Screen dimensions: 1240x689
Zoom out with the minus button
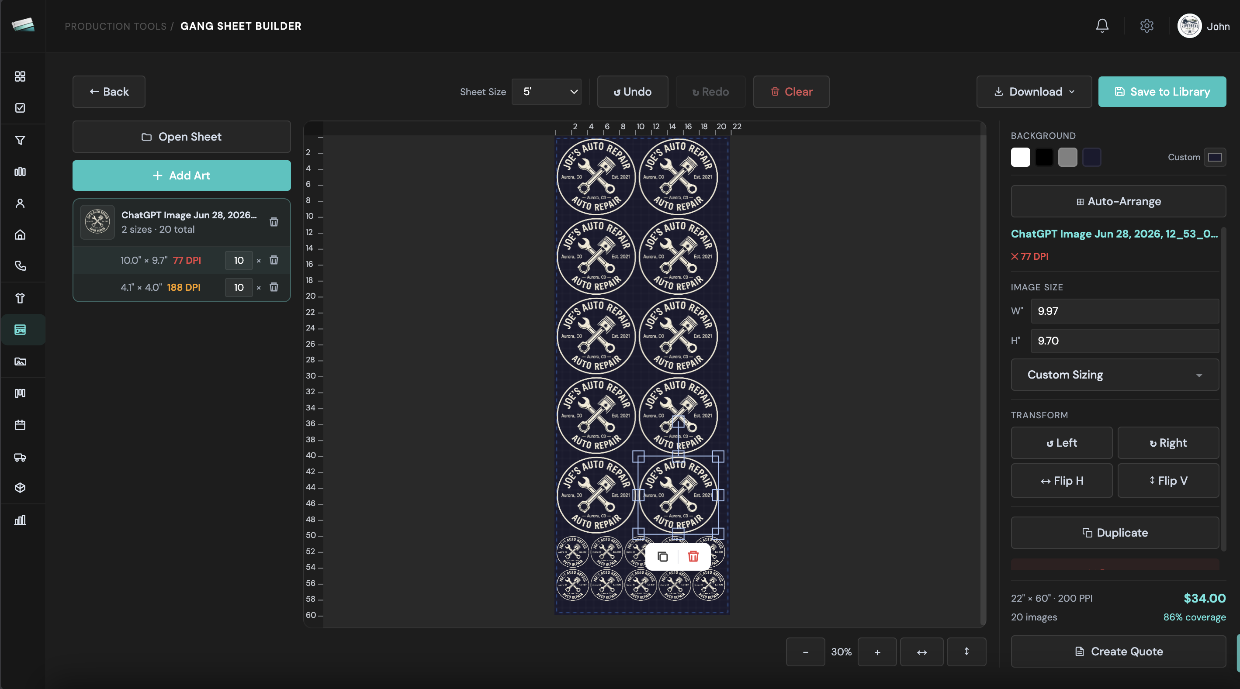point(805,652)
